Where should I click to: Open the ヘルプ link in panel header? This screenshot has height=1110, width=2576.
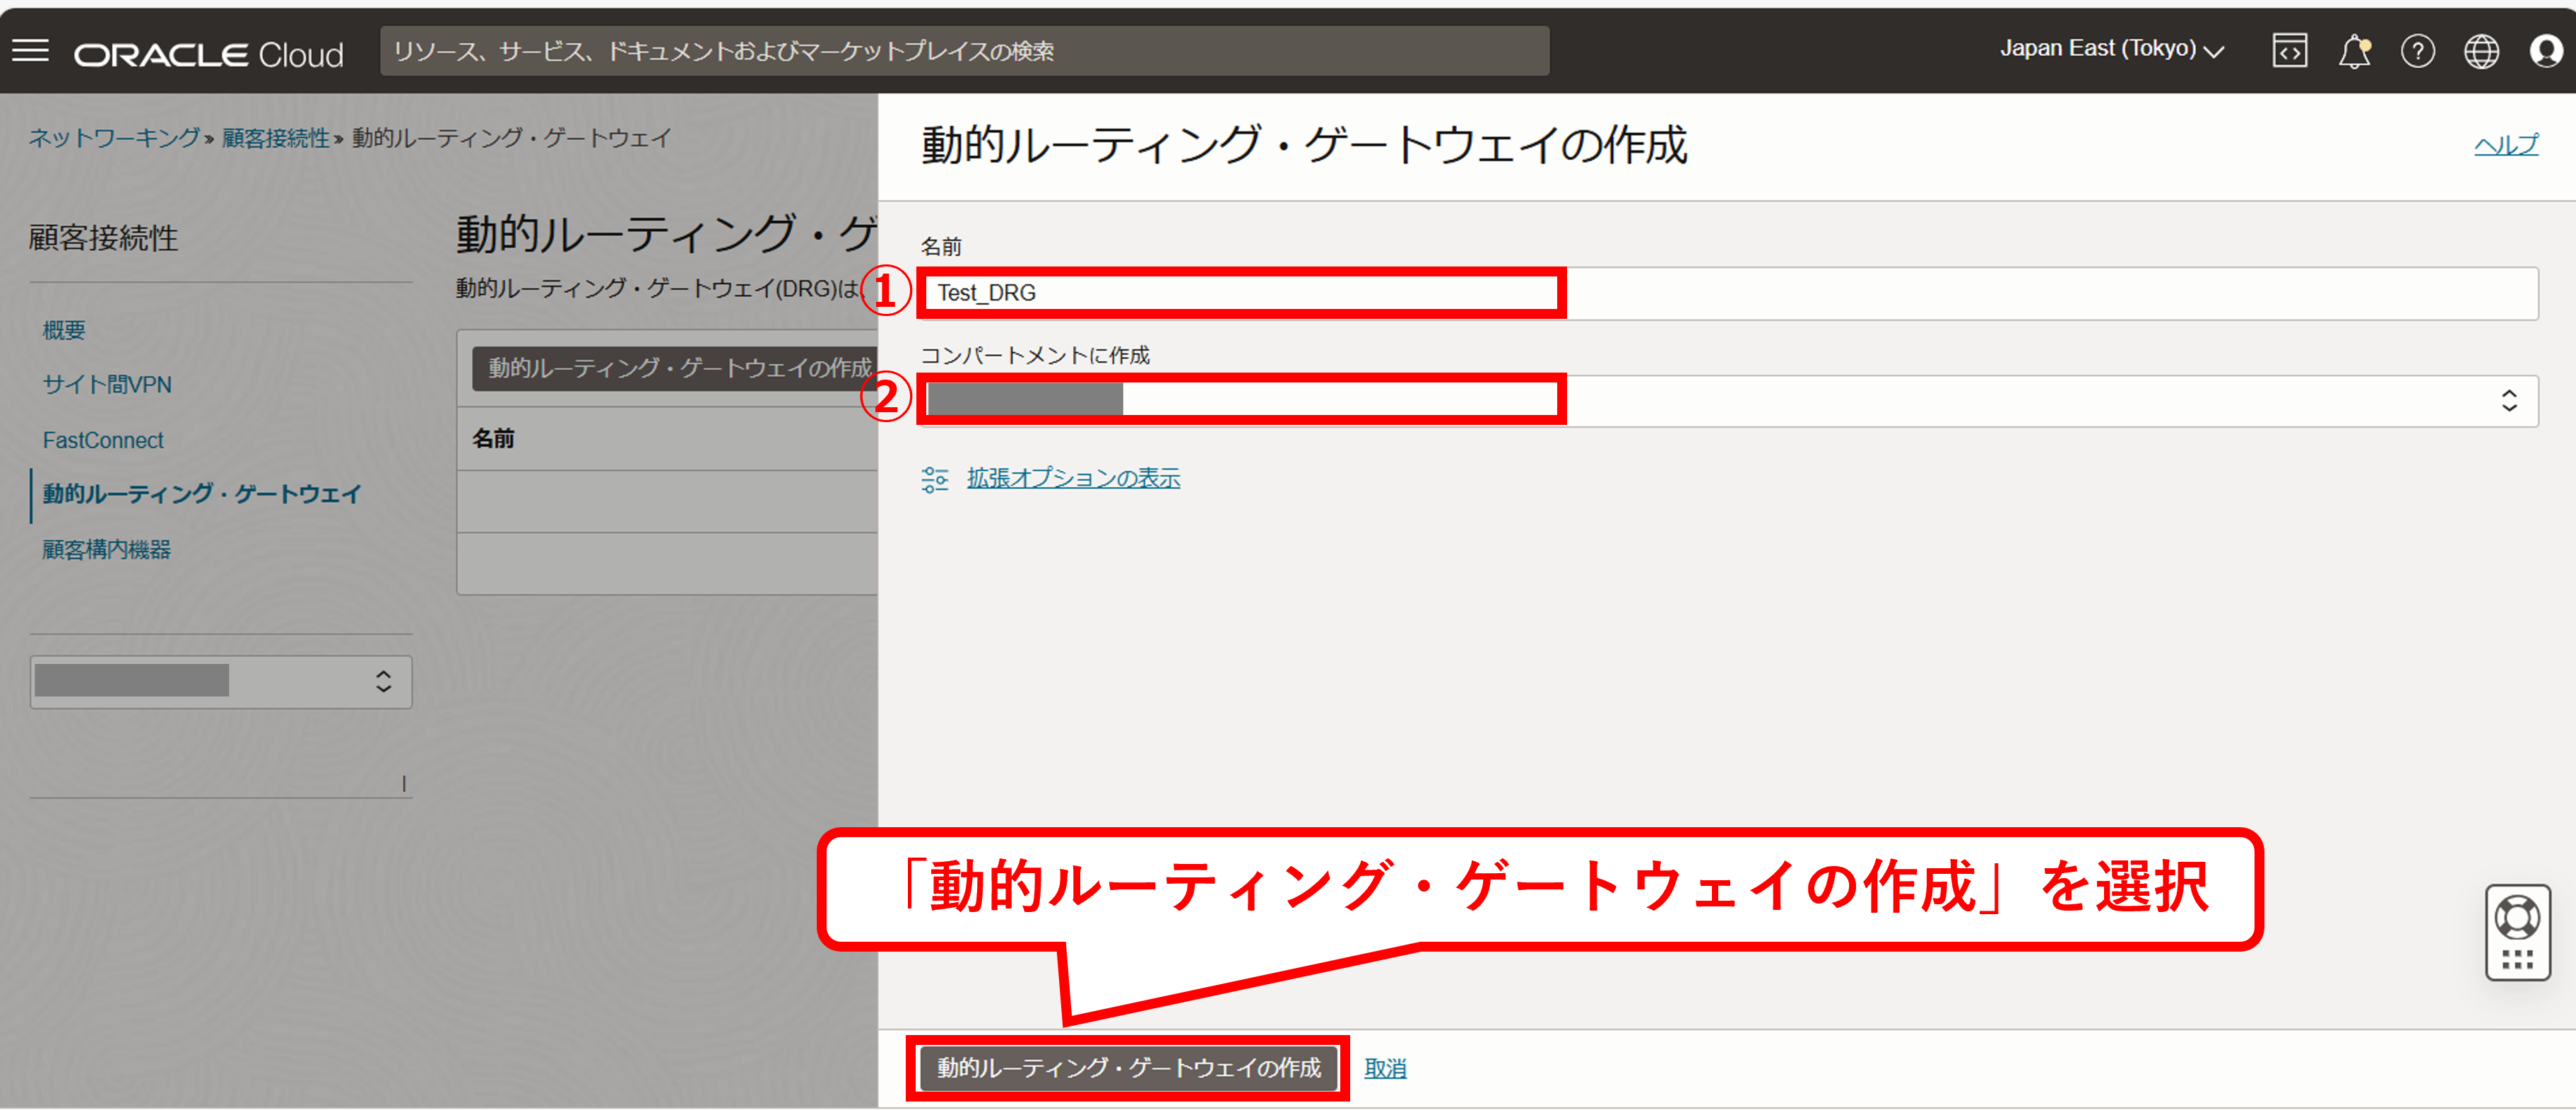click(2505, 145)
